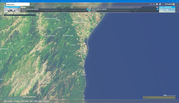179x103 pixels.
Task: Click the arrival Runway field
Action: click(x=125, y=11)
